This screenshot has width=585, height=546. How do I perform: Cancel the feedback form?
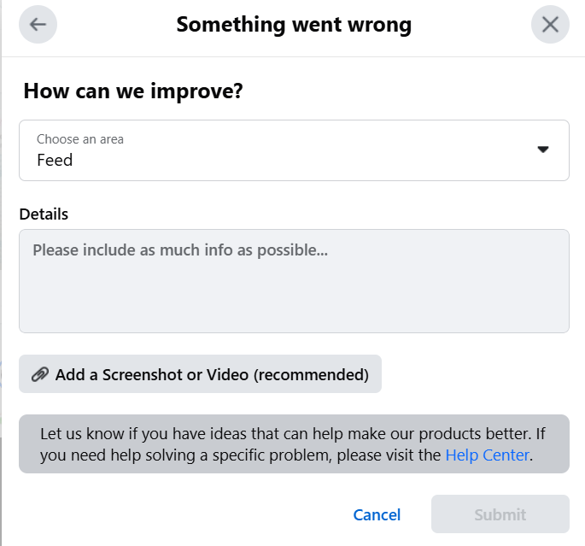tap(377, 514)
